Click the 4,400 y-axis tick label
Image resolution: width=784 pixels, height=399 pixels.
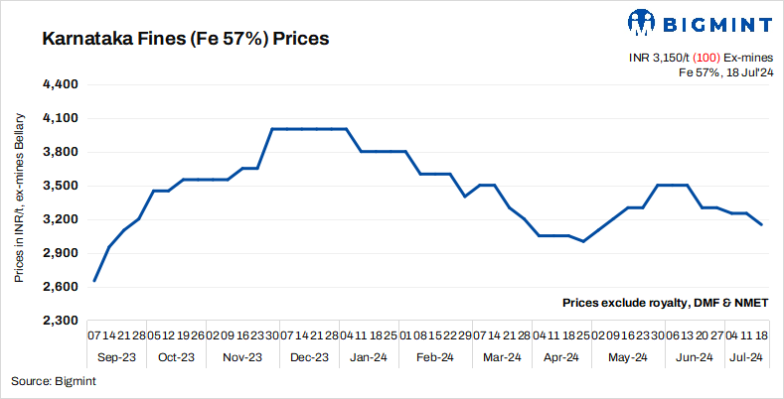(63, 84)
